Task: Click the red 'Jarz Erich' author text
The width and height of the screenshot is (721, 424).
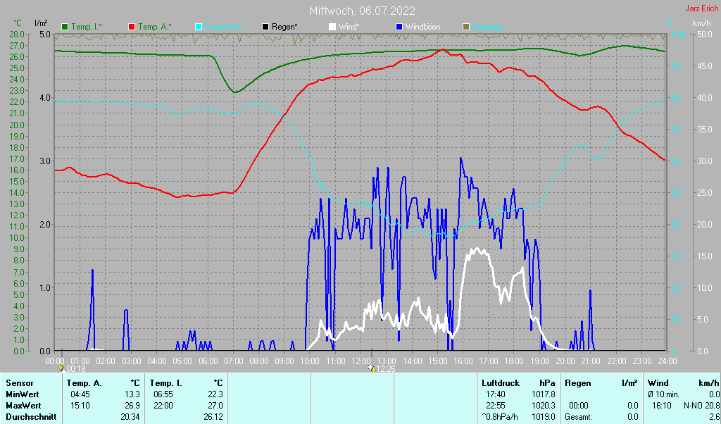Action: (702, 8)
